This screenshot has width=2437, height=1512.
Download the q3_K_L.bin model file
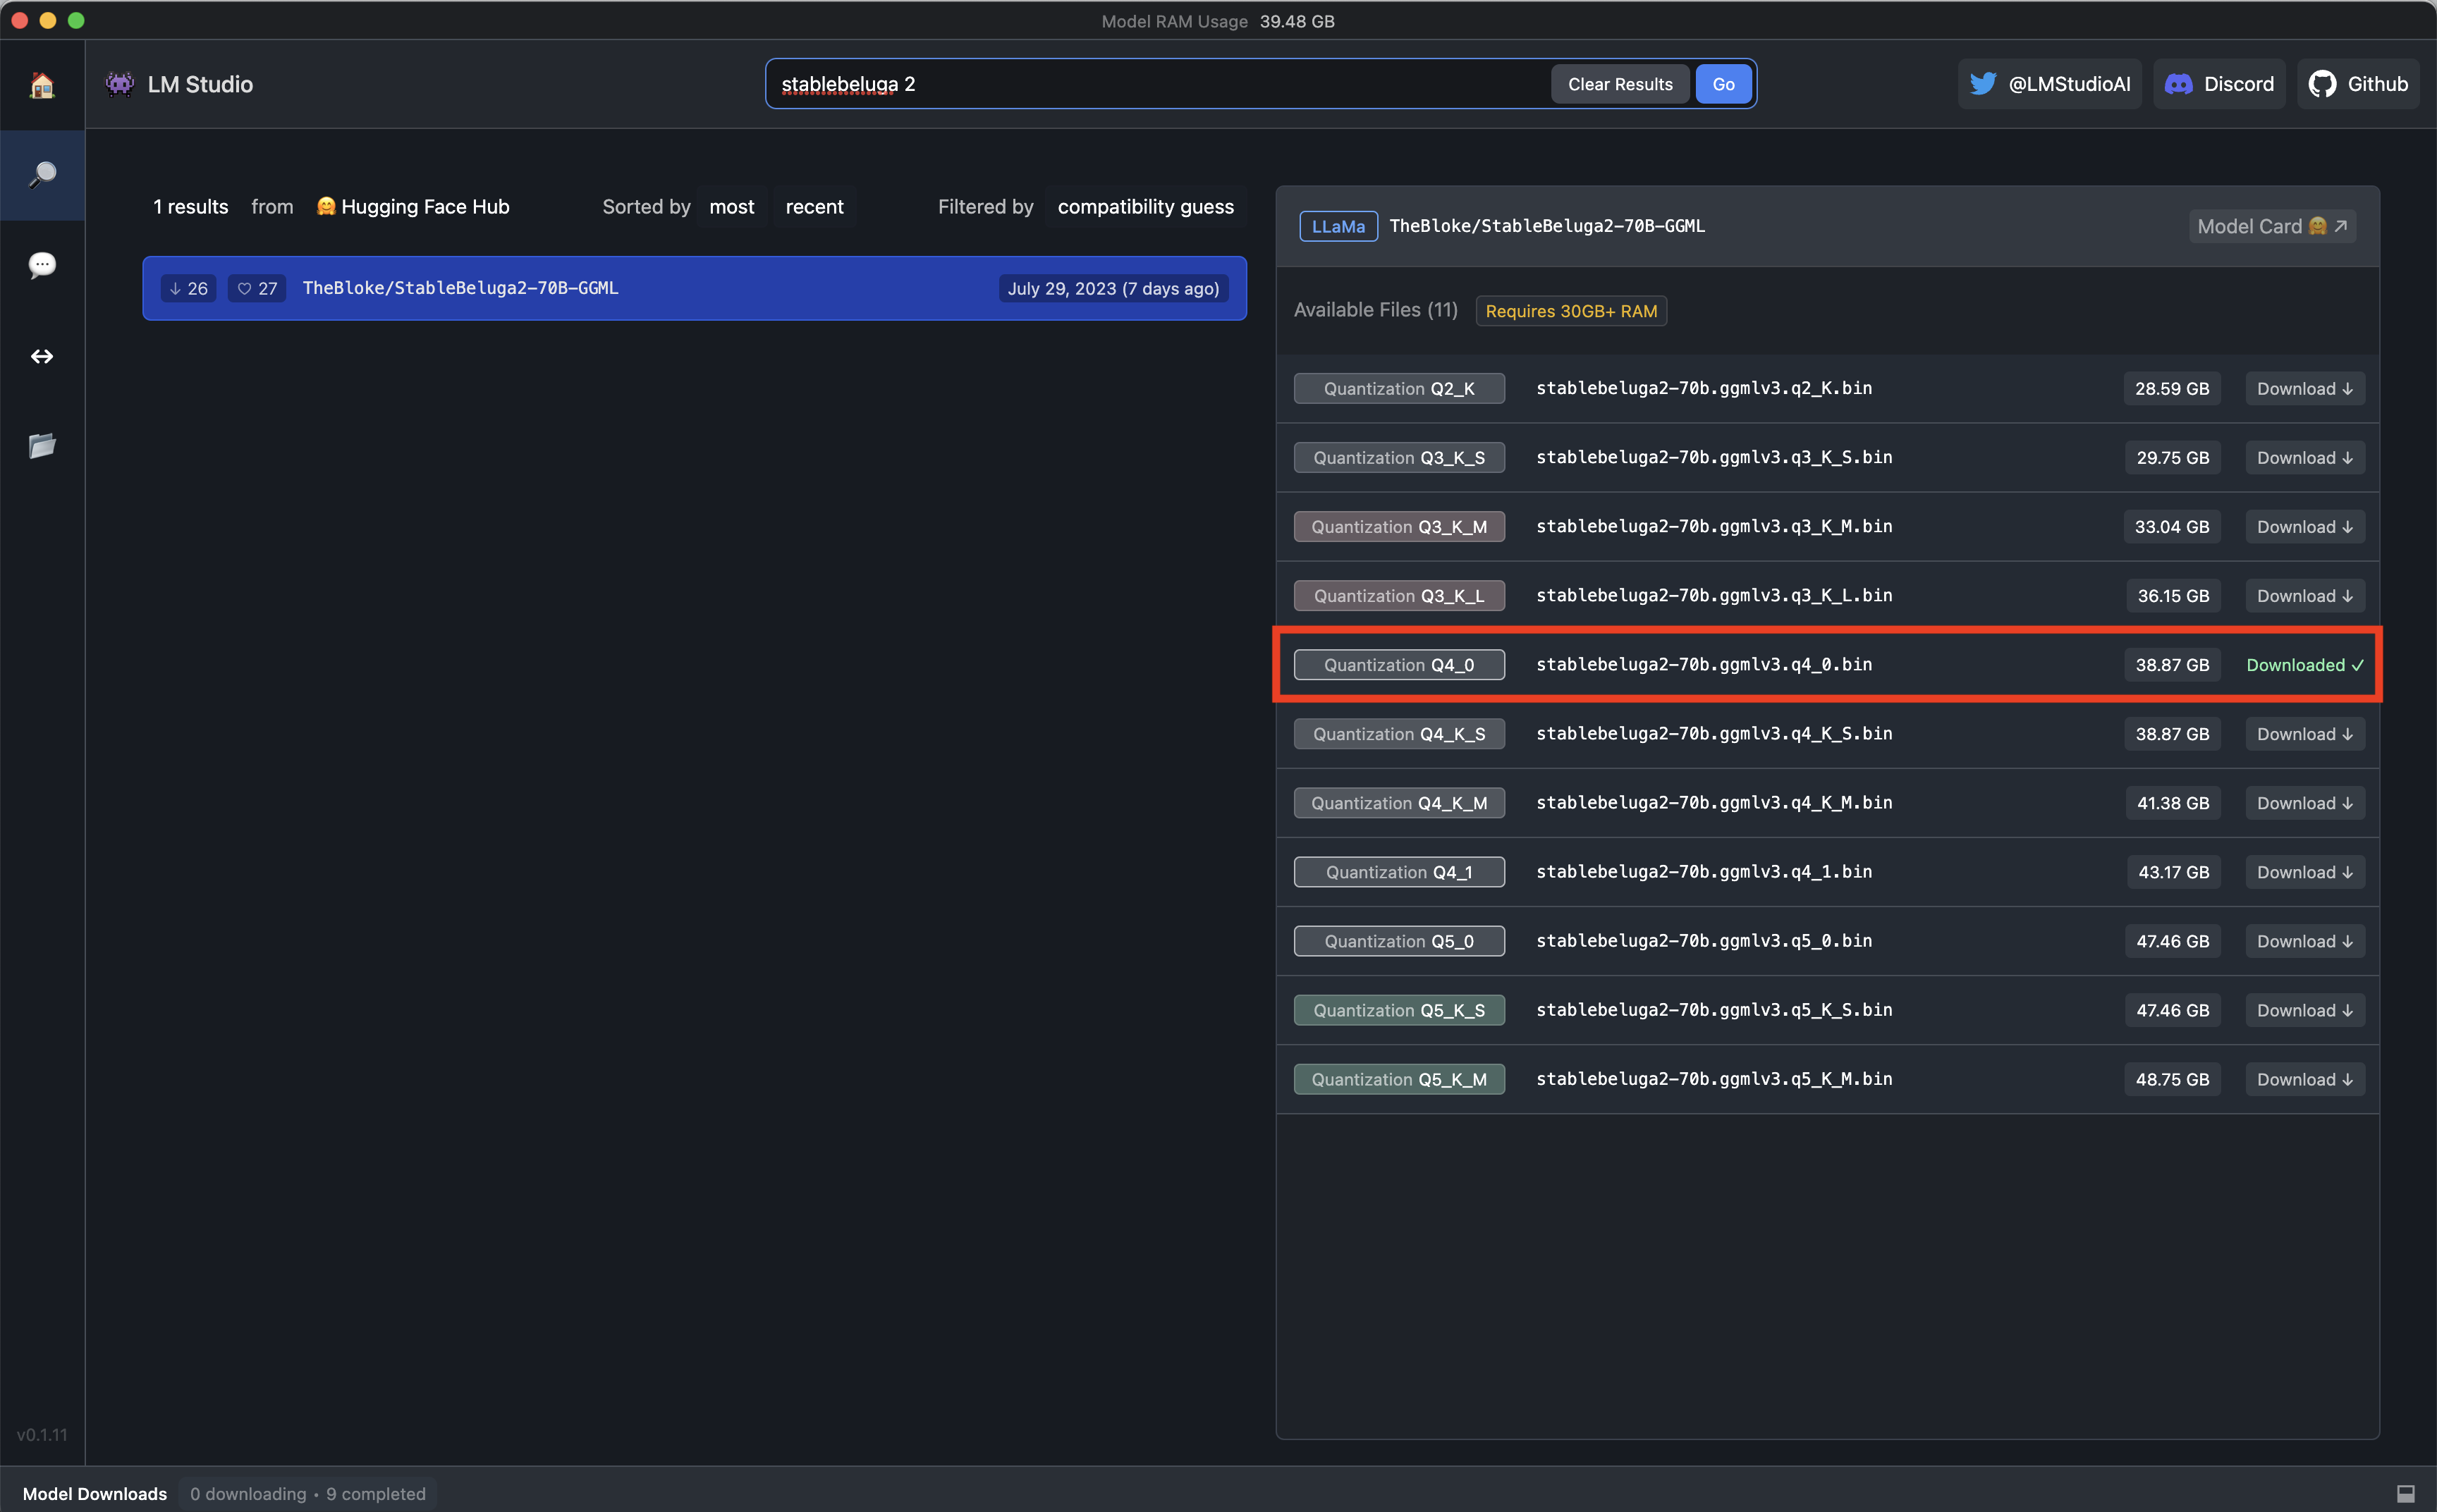point(2304,596)
